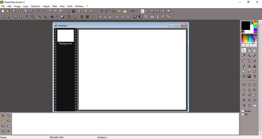262x139 pixels.
Task: Select the Hand move tool
Action: coord(254,50)
